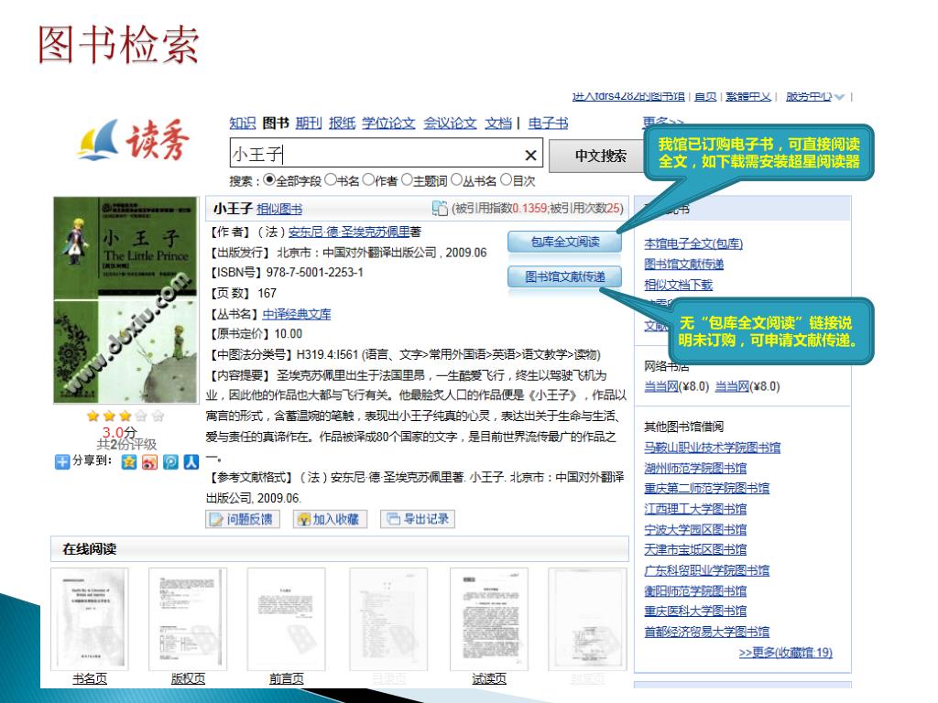This screenshot has height=703, width=938.
Task: Share to Weibo red icon
Action: click(x=149, y=461)
